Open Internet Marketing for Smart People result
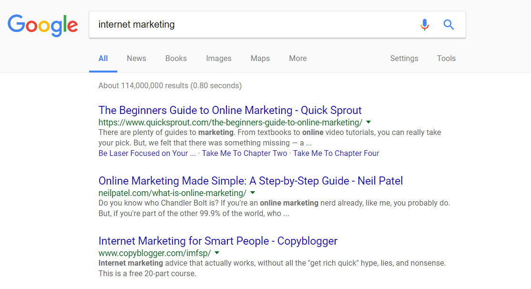The image size is (531, 289). (x=218, y=241)
